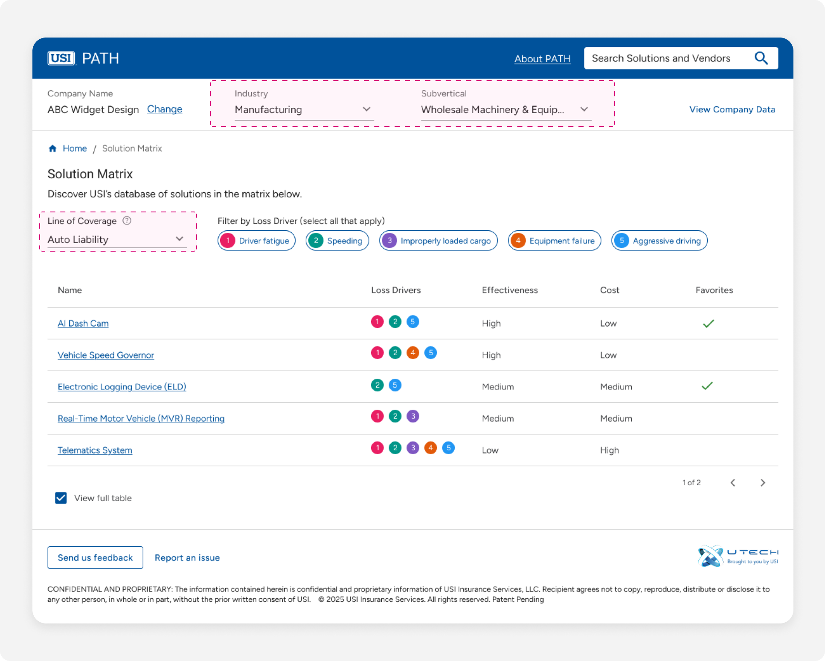Open the Vehicle Speed Governor solution
Viewport: 825px width, 661px height.
pos(106,355)
